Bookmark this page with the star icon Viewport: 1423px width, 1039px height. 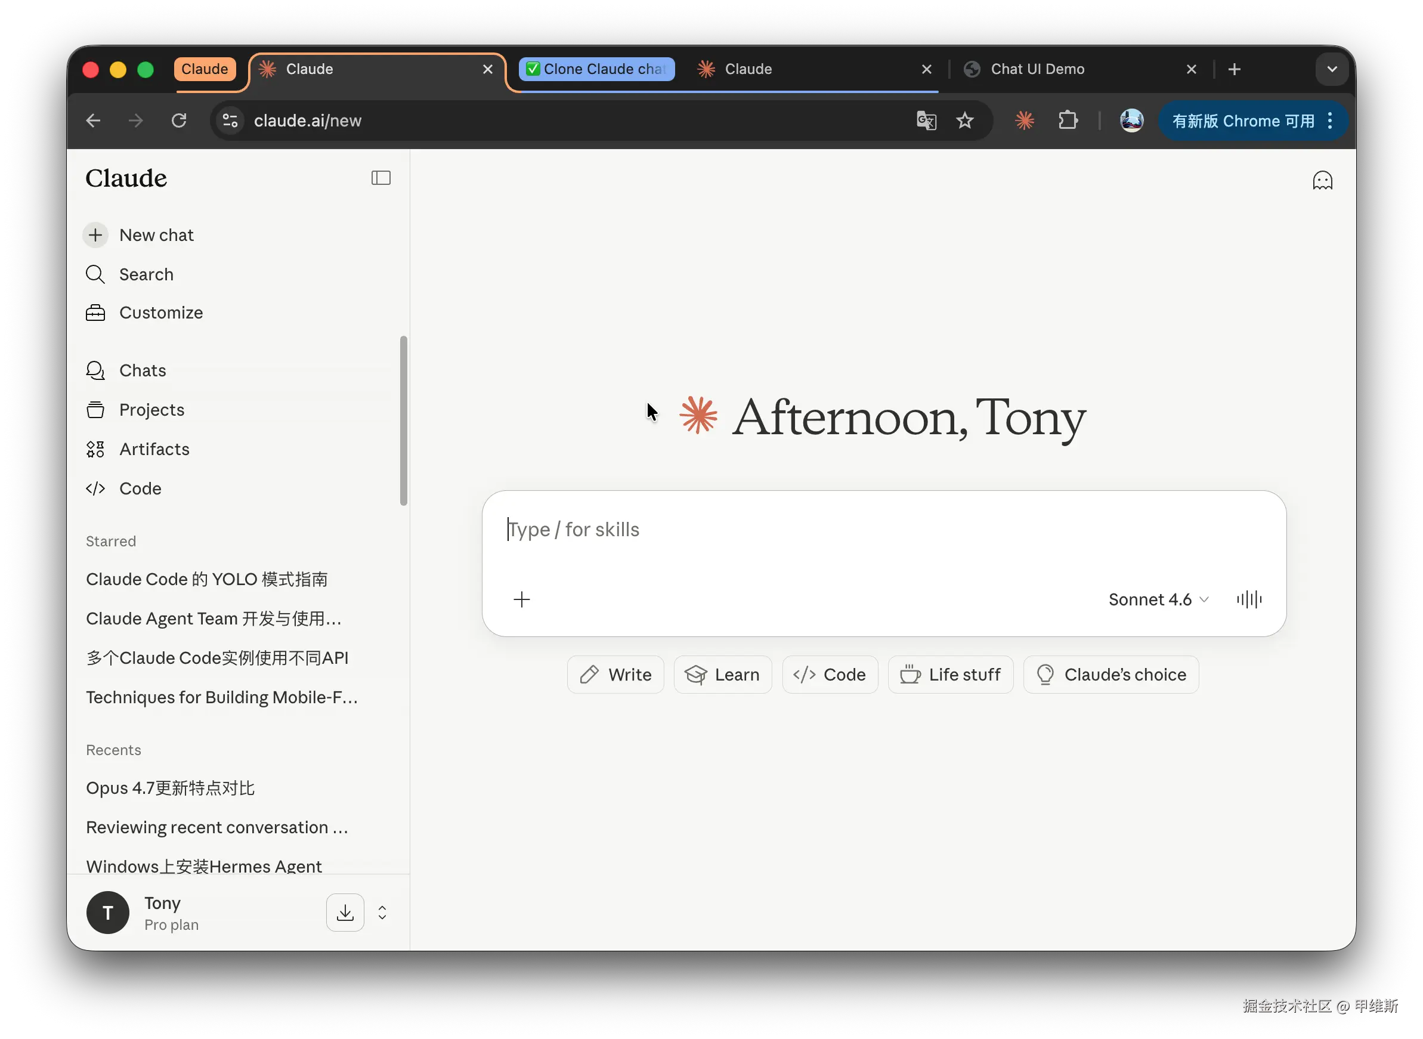pos(964,120)
